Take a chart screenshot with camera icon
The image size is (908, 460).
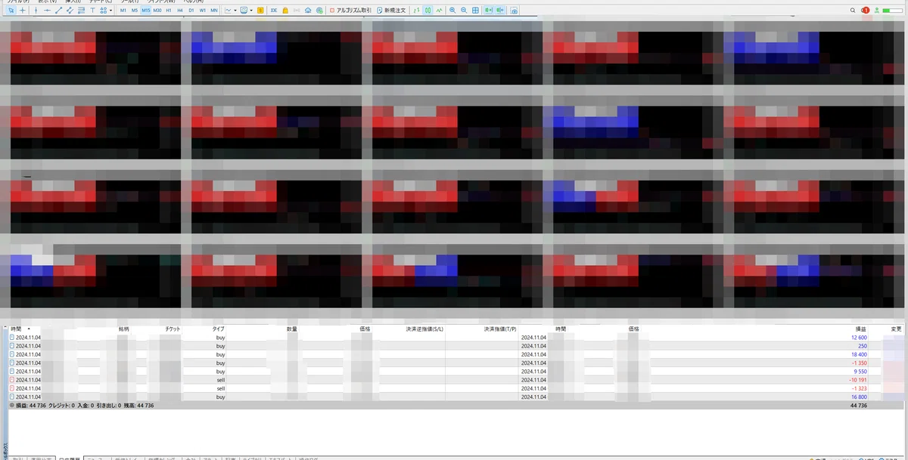coord(514,11)
